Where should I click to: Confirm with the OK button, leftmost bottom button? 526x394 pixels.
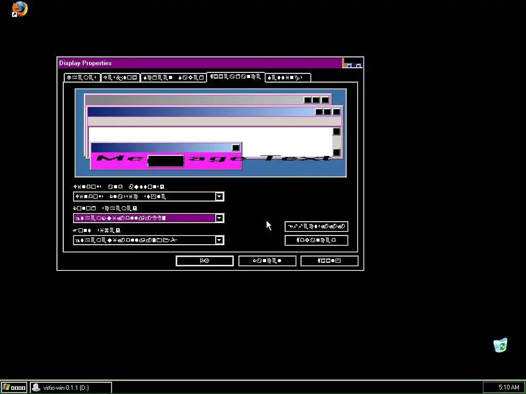coord(204,261)
